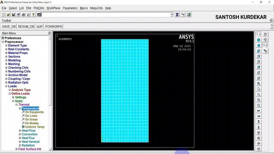Collapse the Main Menu panel
This screenshot has height=154, width=274.
click(50, 33)
